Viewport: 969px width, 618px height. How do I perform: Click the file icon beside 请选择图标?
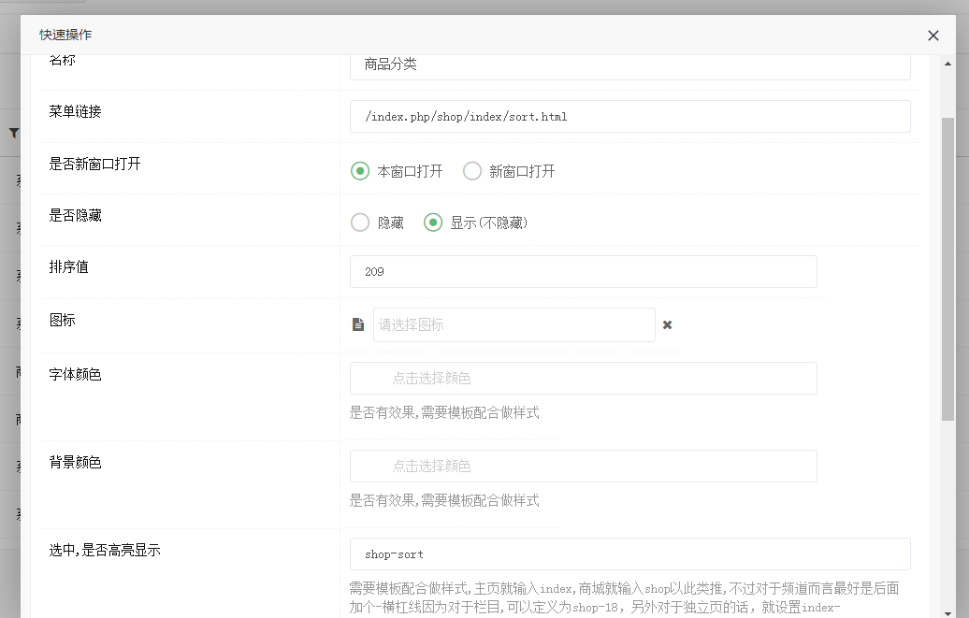point(358,324)
